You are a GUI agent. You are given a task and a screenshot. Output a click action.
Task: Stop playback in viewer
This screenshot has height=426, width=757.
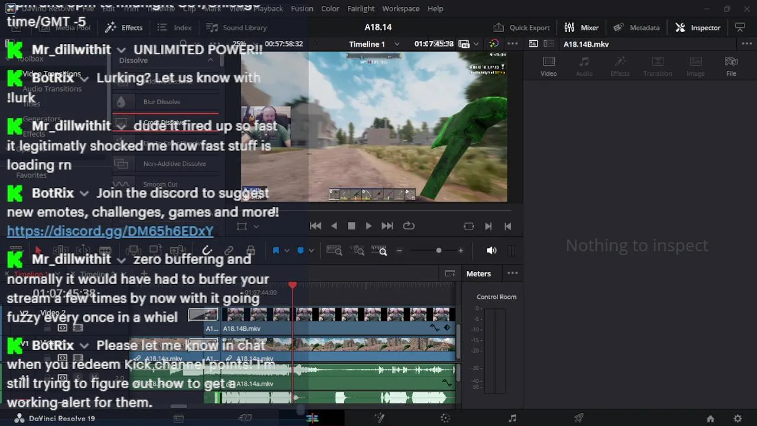coord(351,226)
